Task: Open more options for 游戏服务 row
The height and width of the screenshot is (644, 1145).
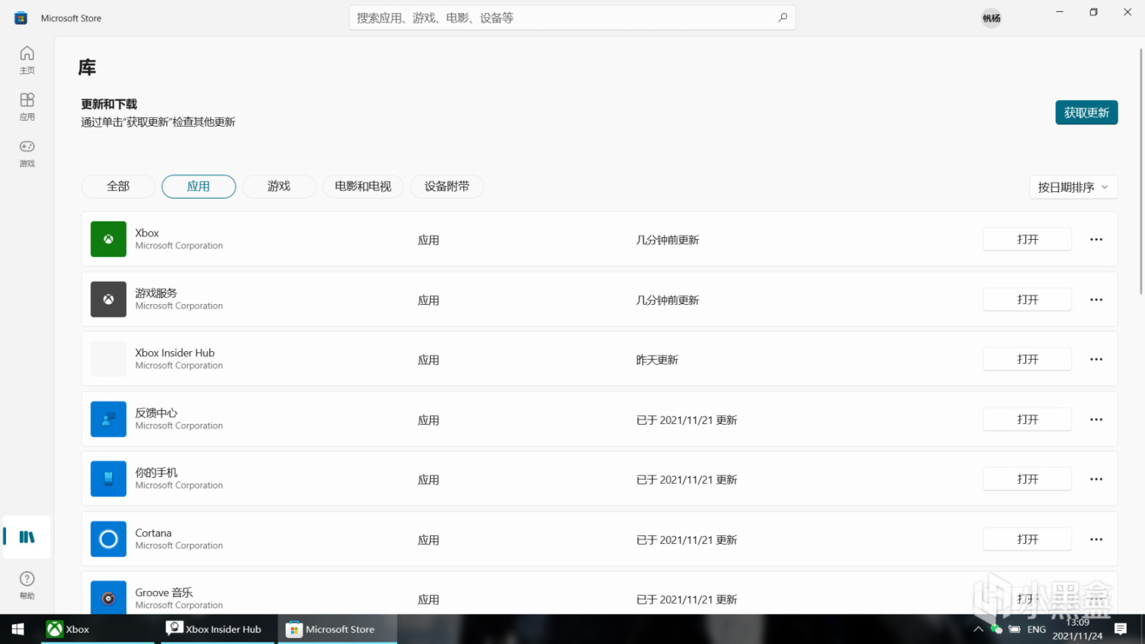Action: (1096, 300)
